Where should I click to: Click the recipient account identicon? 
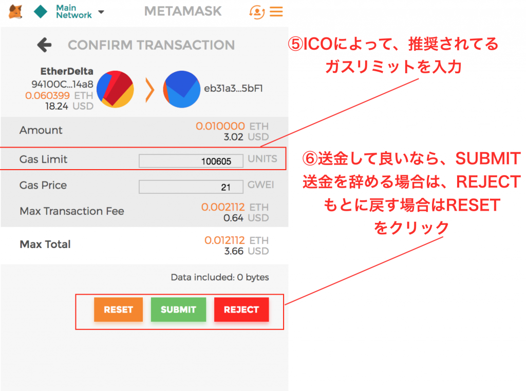182,89
